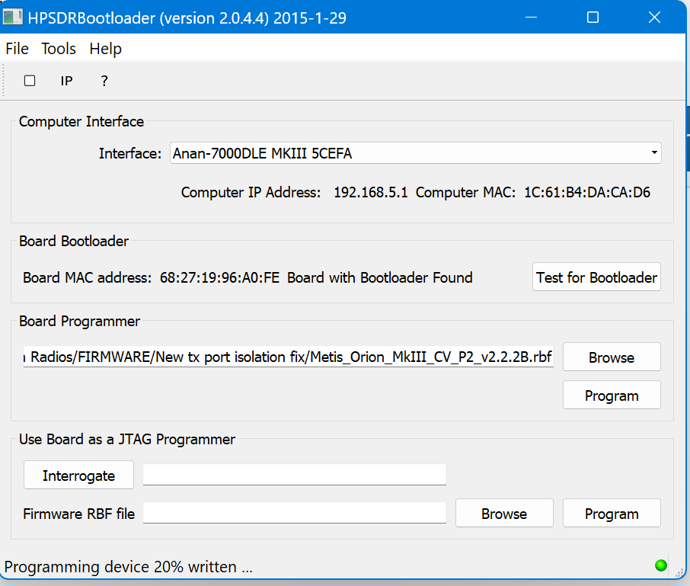Click Browse in Board Programmer section
690x586 pixels.
click(612, 357)
